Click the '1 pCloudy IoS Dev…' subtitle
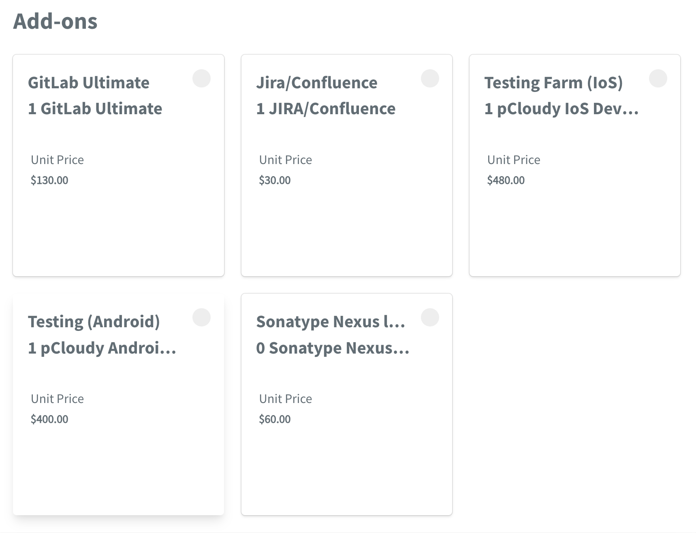Viewport: 696px width, 533px height. 561,109
